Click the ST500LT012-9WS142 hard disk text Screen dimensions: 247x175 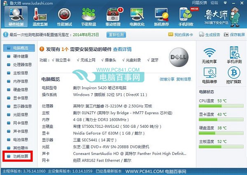[117, 127]
